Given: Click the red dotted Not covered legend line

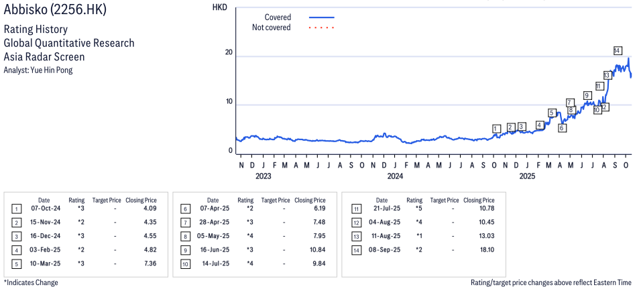Looking at the screenshot, I should point(321,27).
